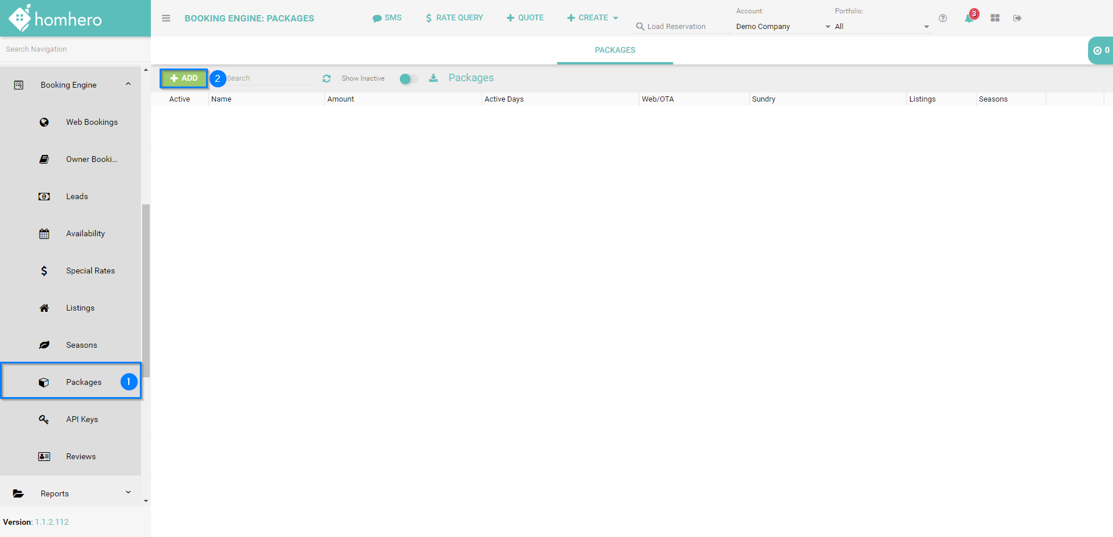Collapse the Booking Engine section
1113x537 pixels.
pos(128,85)
